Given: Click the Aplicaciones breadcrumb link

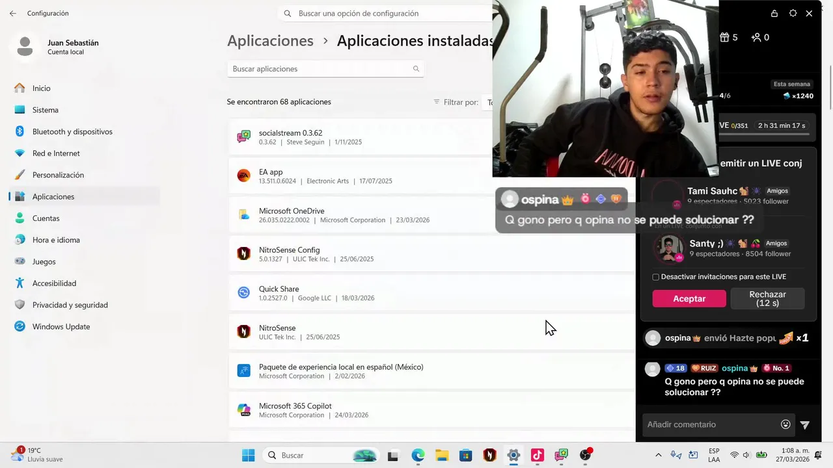Looking at the screenshot, I should pos(270,40).
